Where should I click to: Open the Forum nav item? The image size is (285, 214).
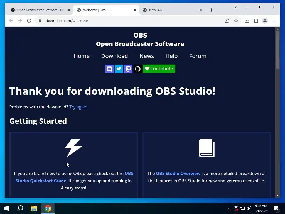click(198, 56)
